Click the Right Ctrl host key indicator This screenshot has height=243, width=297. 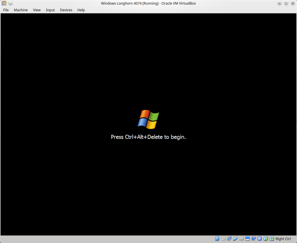283,239
